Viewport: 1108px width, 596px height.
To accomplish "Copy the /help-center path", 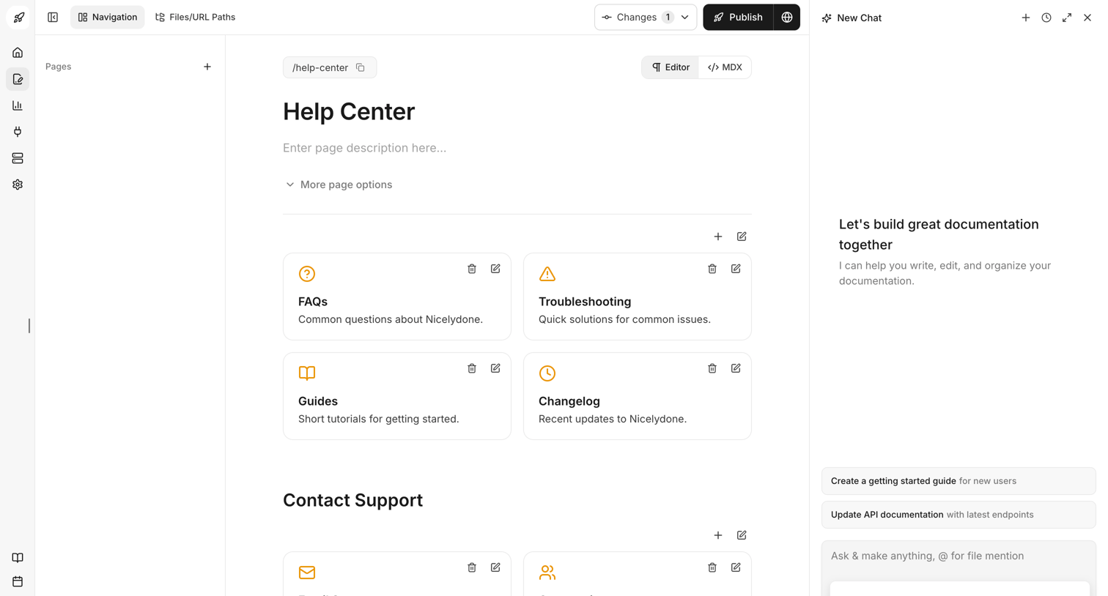I will point(361,67).
